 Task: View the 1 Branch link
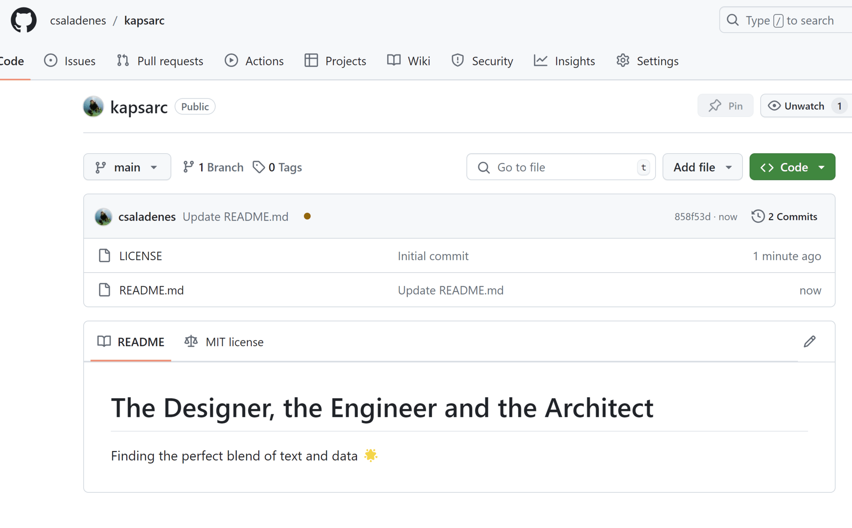pyautogui.click(x=213, y=167)
